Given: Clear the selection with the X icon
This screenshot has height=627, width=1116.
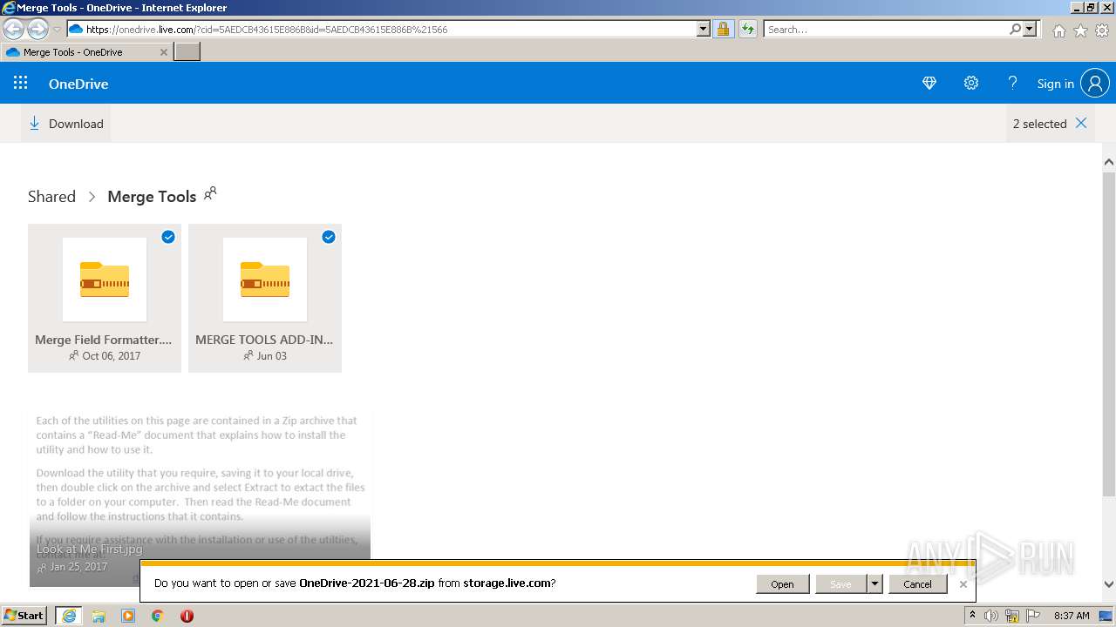Looking at the screenshot, I should (1081, 123).
